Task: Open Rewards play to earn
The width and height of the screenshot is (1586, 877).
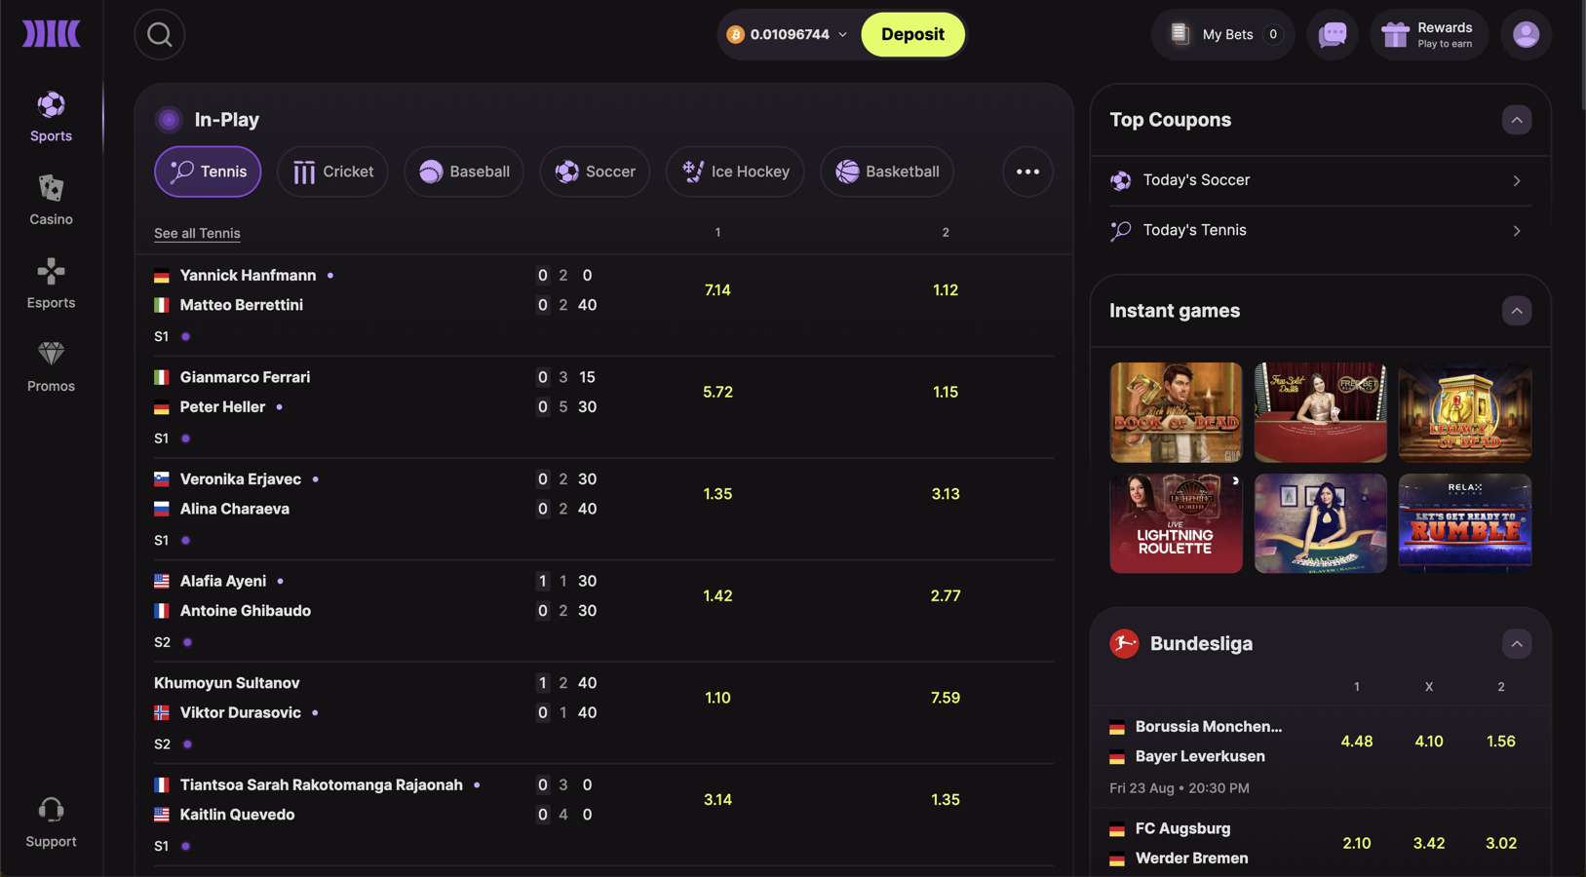Action: click(1429, 34)
